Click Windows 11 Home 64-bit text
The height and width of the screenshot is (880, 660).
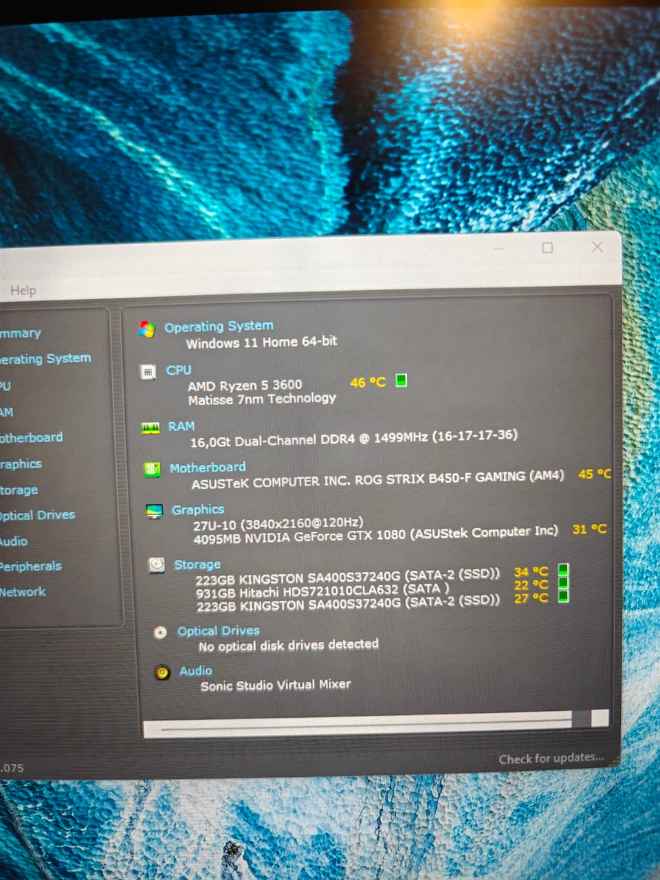pos(261,342)
